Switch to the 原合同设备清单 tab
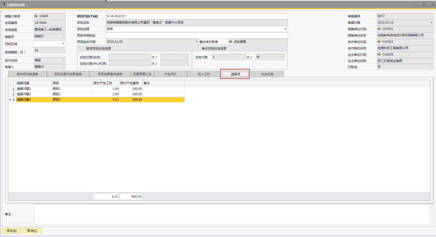Viewport: 436px width, 237px height. coord(27,74)
